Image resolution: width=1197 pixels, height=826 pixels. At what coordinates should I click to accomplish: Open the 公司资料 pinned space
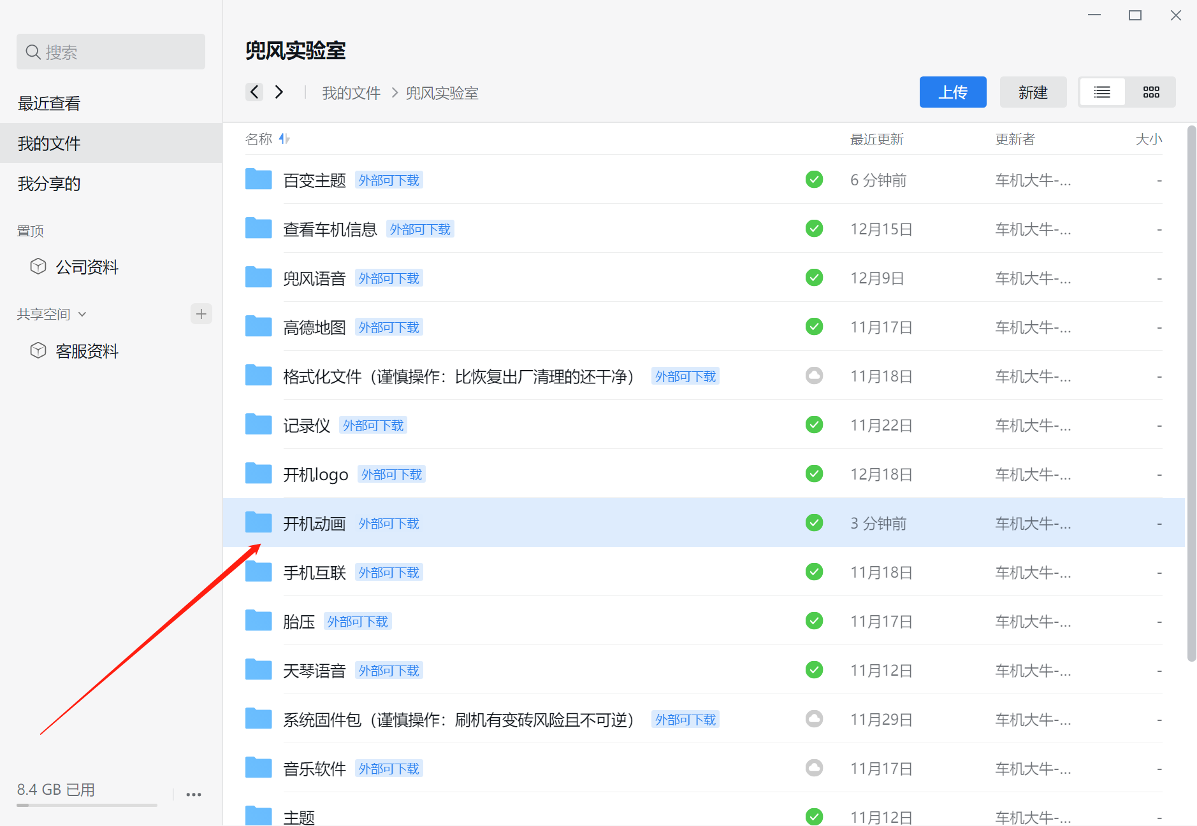coord(87,267)
